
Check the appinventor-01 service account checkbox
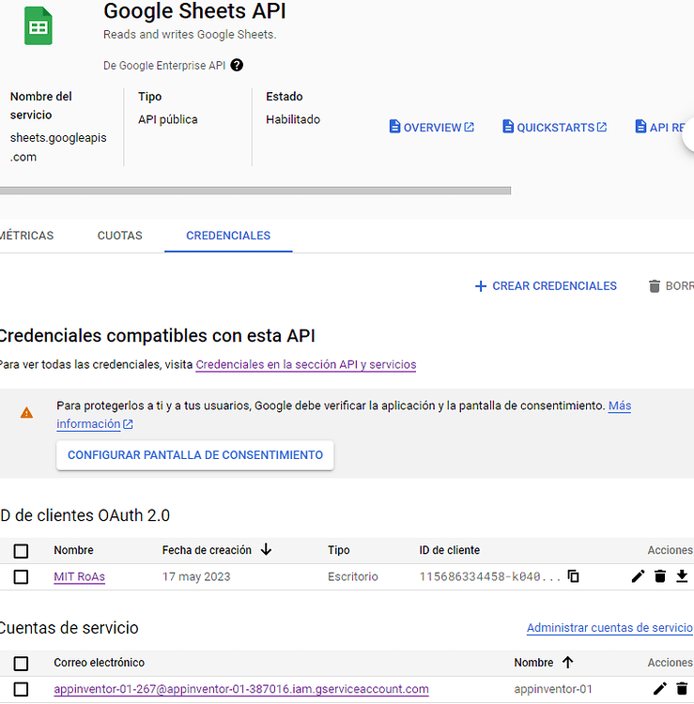[21, 689]
